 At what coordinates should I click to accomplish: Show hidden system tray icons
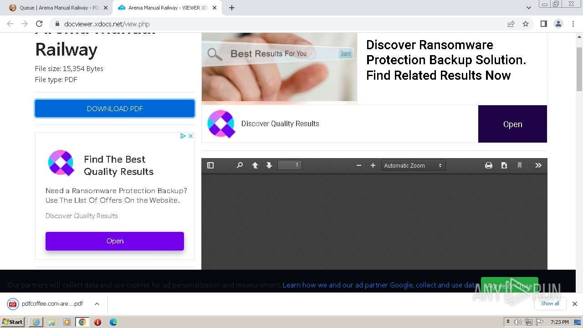click(x=508, y=322)
